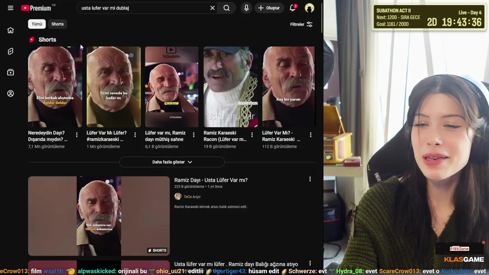Play the 'Koy bir yarım' short thumbnail

[288, 87]
